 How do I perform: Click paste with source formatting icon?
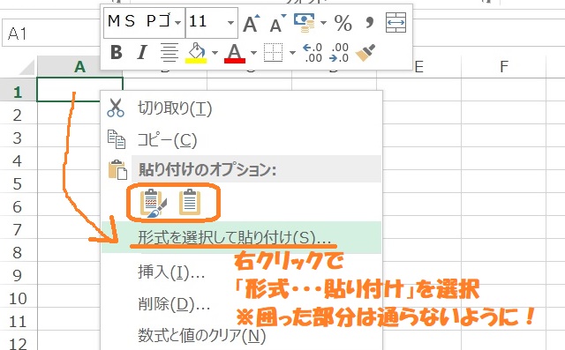click(x=154, y=204)
